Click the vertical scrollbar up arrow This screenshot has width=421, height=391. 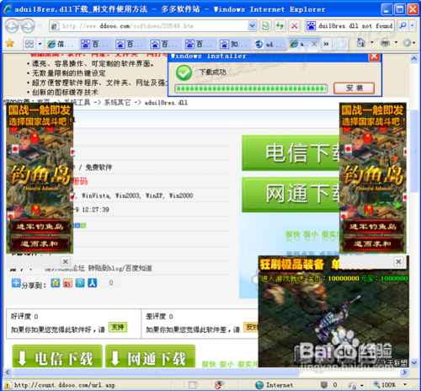coord(414,59)
